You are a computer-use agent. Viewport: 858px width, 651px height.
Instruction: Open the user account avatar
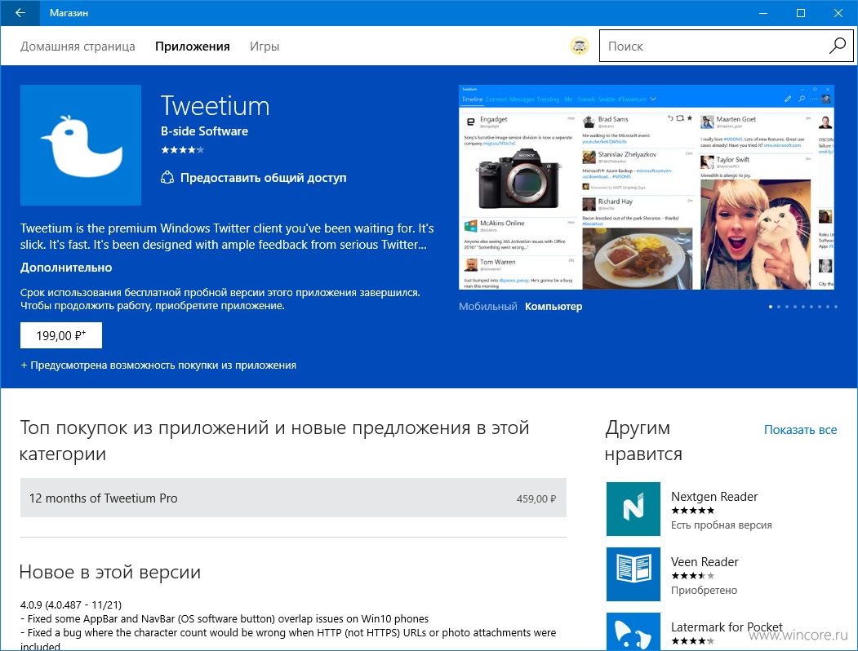click(x=579, y=46)
